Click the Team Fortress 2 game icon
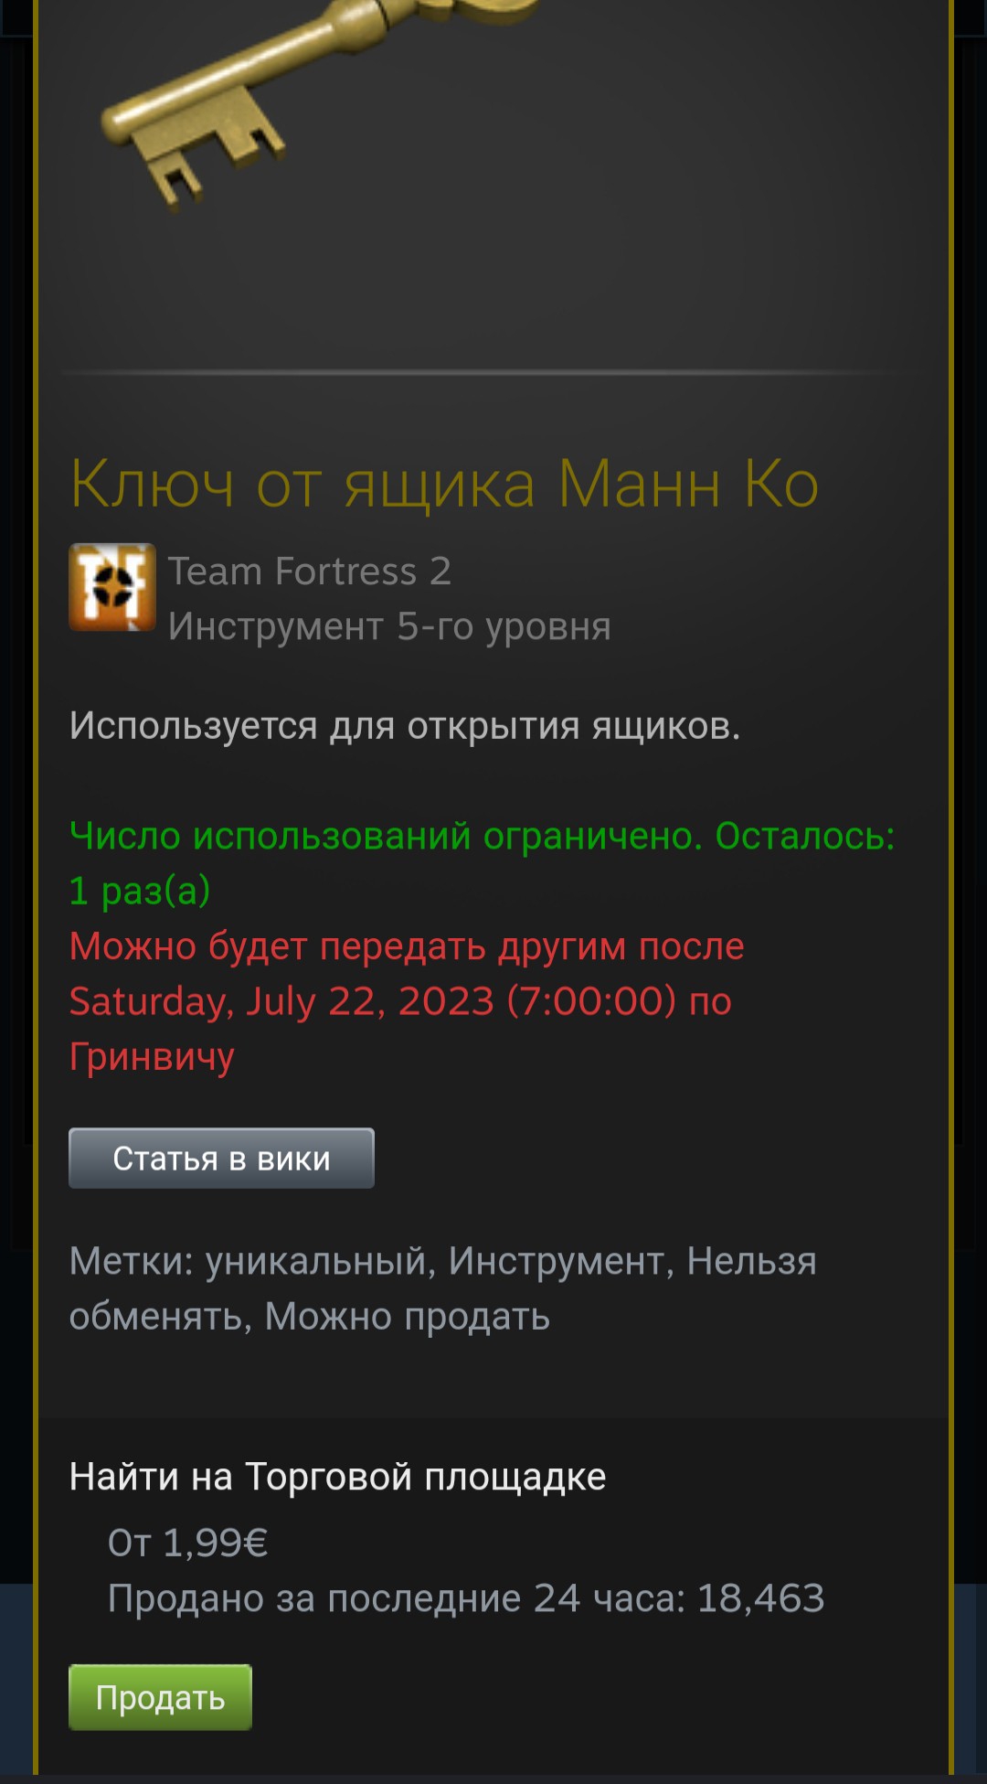987x1784 pixels. tap(112, 587)
